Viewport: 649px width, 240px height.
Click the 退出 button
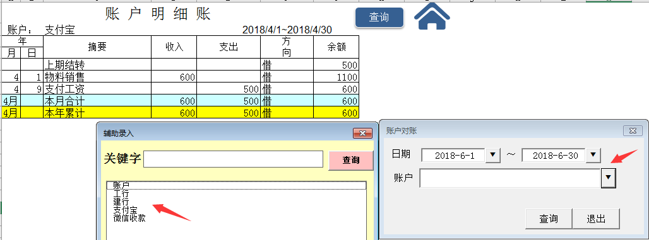click(596, 219)
